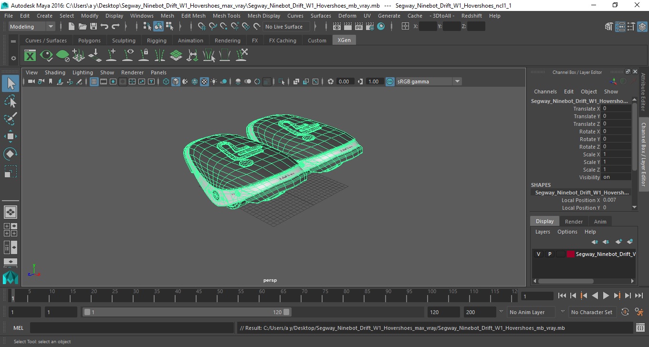Open the Mesh Tools menu
This screenshot has width=649, height=347.
coord(226,16)
